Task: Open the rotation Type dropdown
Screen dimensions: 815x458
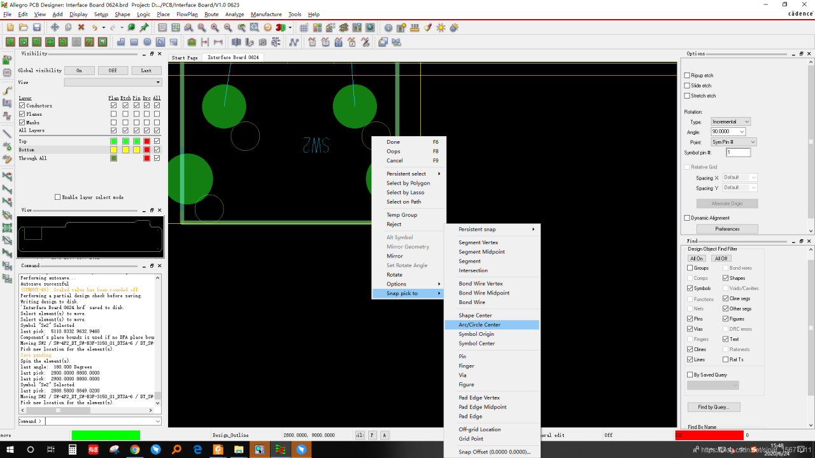Action: [x=730, y=121]
